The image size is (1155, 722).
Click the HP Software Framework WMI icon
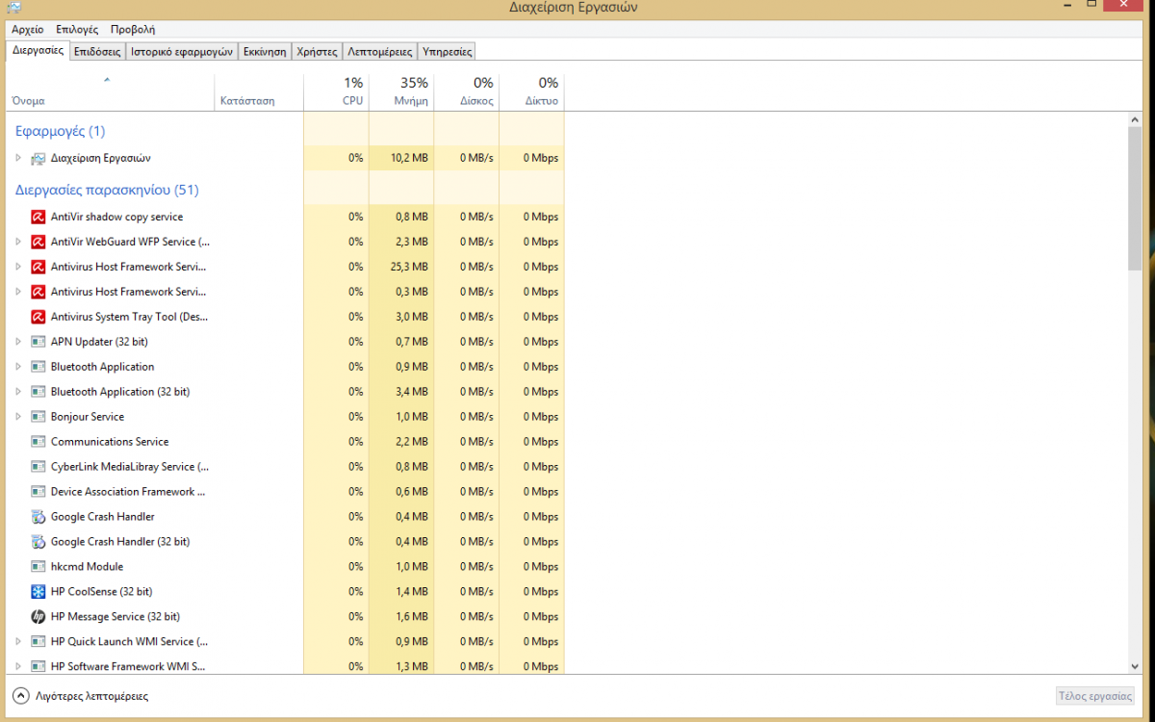coord(38,666)
